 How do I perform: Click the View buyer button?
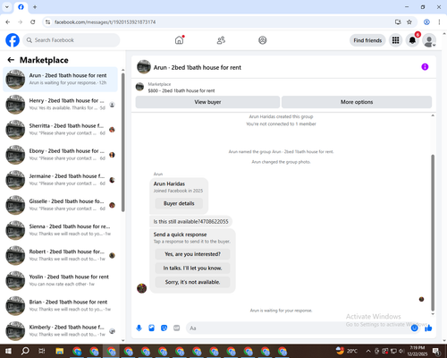click(x=207, y=102)
